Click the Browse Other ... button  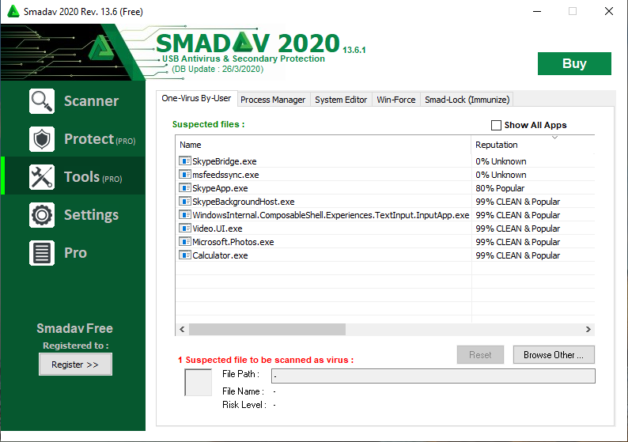click(554, 355)
